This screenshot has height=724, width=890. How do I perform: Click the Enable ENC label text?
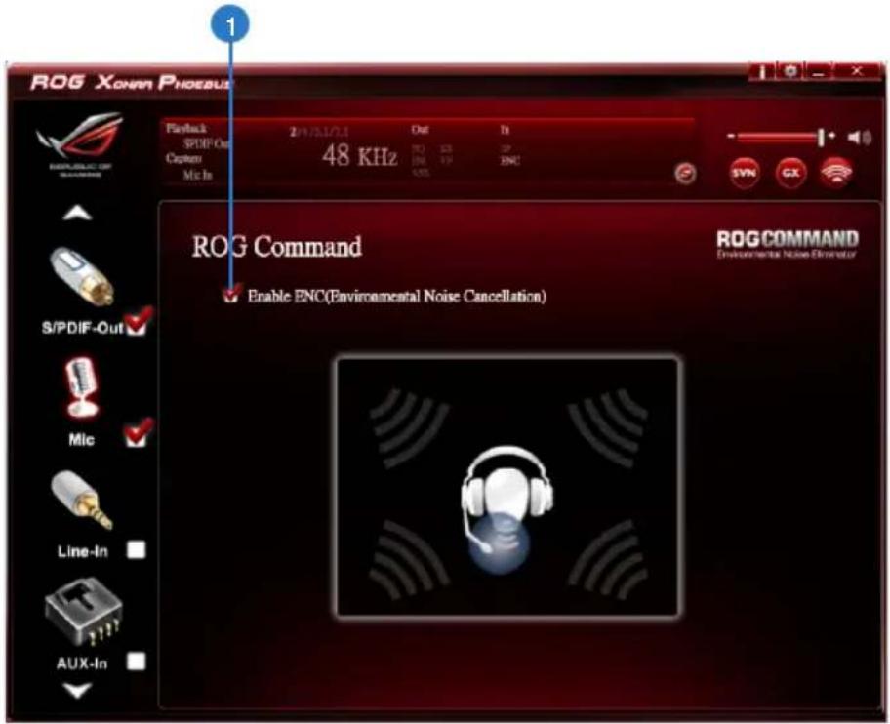[x=397, y=296]
